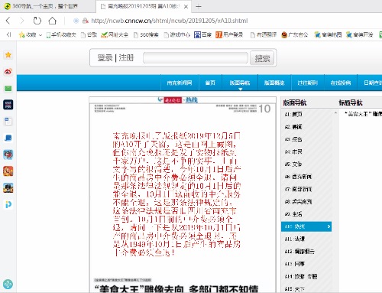
Task: Open the document news icon in sidebar
Action: tap(8, 122)
